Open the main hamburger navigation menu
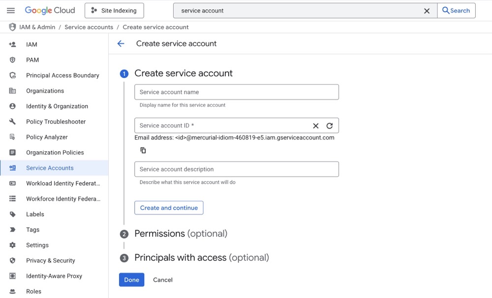 [x=11, y=11]
